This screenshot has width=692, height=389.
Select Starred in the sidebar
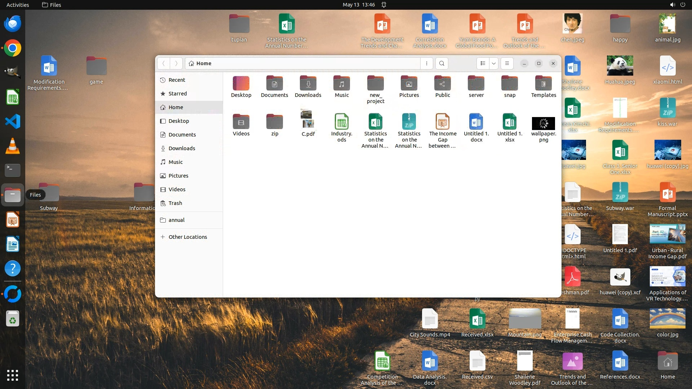click(x=178, y=94)
